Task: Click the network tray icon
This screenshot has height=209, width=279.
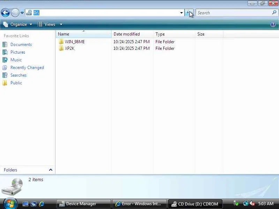Action: (x=246, y=203)
